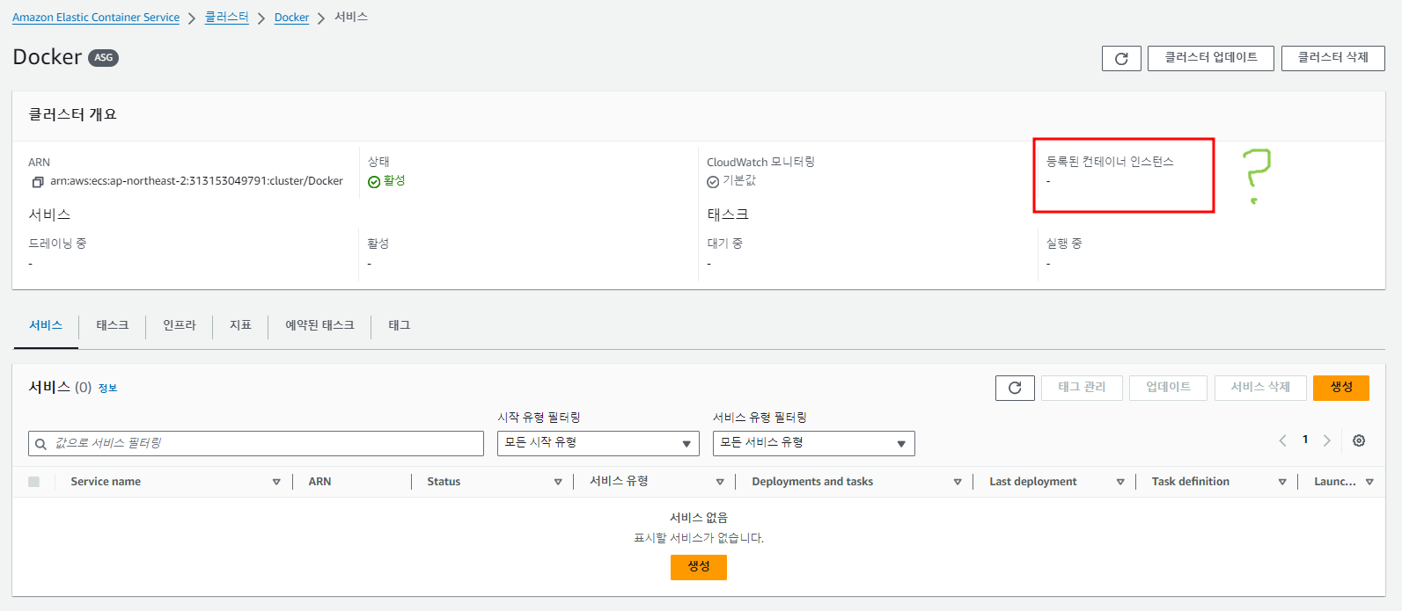Click 생성 button under 서비스 없음
Image resolution: width=1402 pixels, height=611 pixels.
(699, 567)
